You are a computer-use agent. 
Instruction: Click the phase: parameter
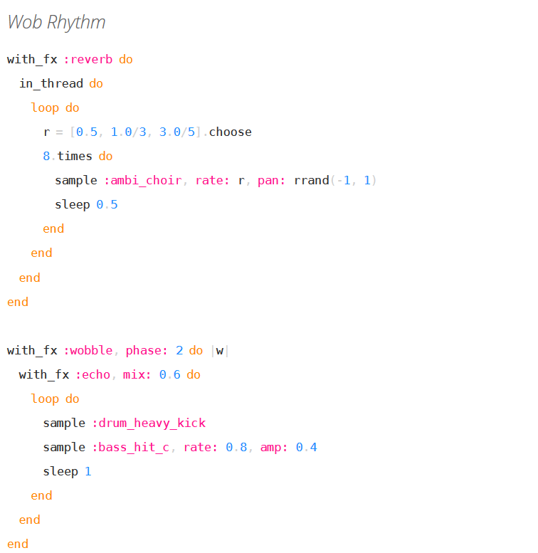click(147, 350)
